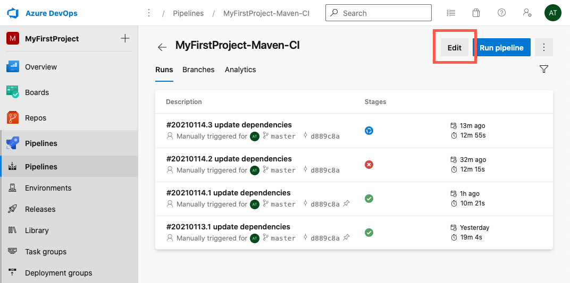Click the 10m 21s duration
Viewport: 570px width, 283px height.
472,203
